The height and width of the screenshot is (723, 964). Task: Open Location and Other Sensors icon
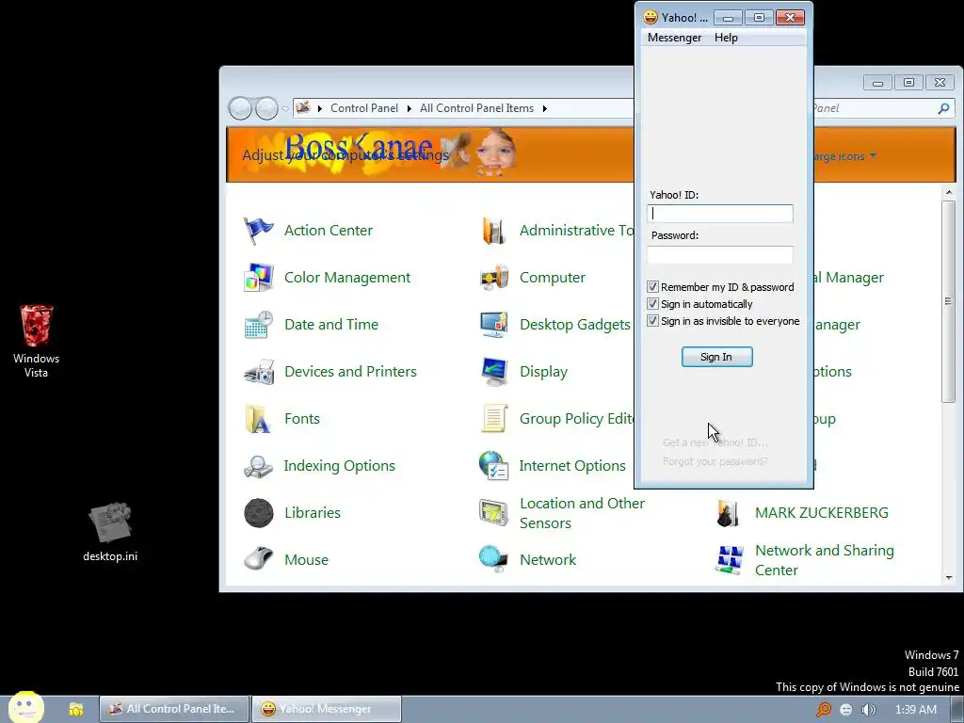click(x=493, y=513)
